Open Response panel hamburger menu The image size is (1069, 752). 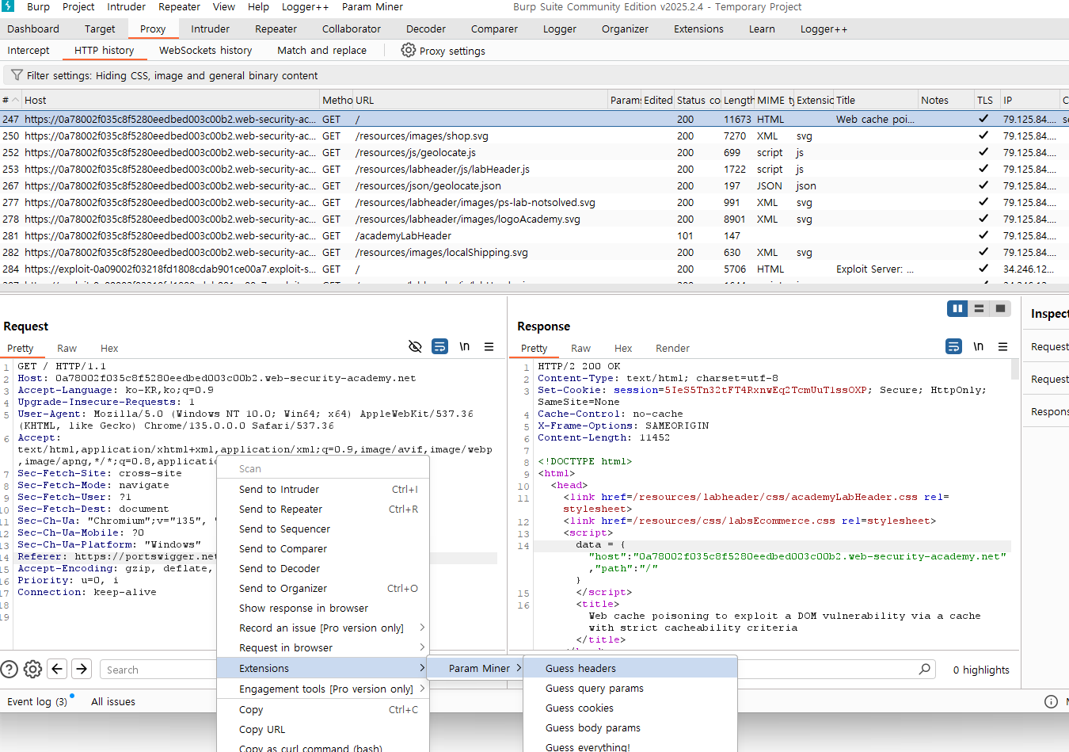coord(1003,347)
